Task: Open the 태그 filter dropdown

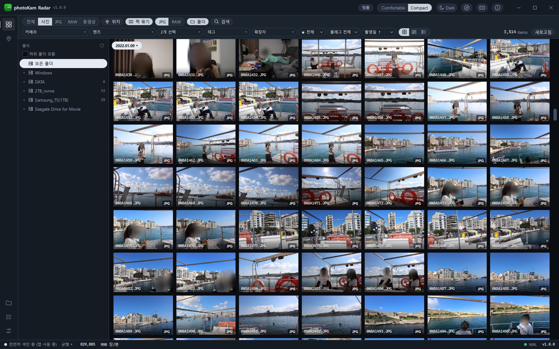Action: (x=227, y=32)
